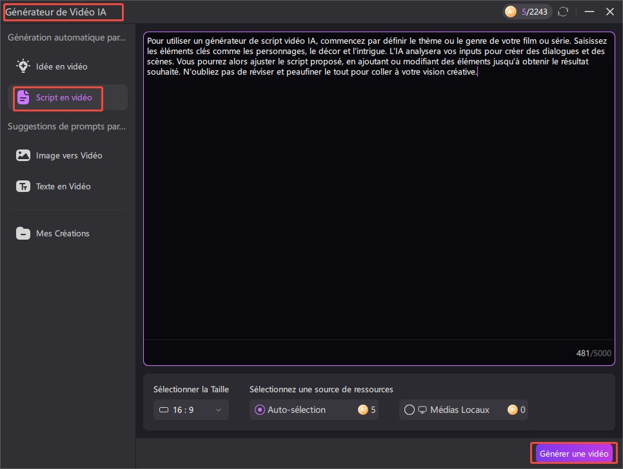Open the Mes Créations folder icon
Image resolution: width=623 pixels, height=469 pixels.
coord(23,233)
